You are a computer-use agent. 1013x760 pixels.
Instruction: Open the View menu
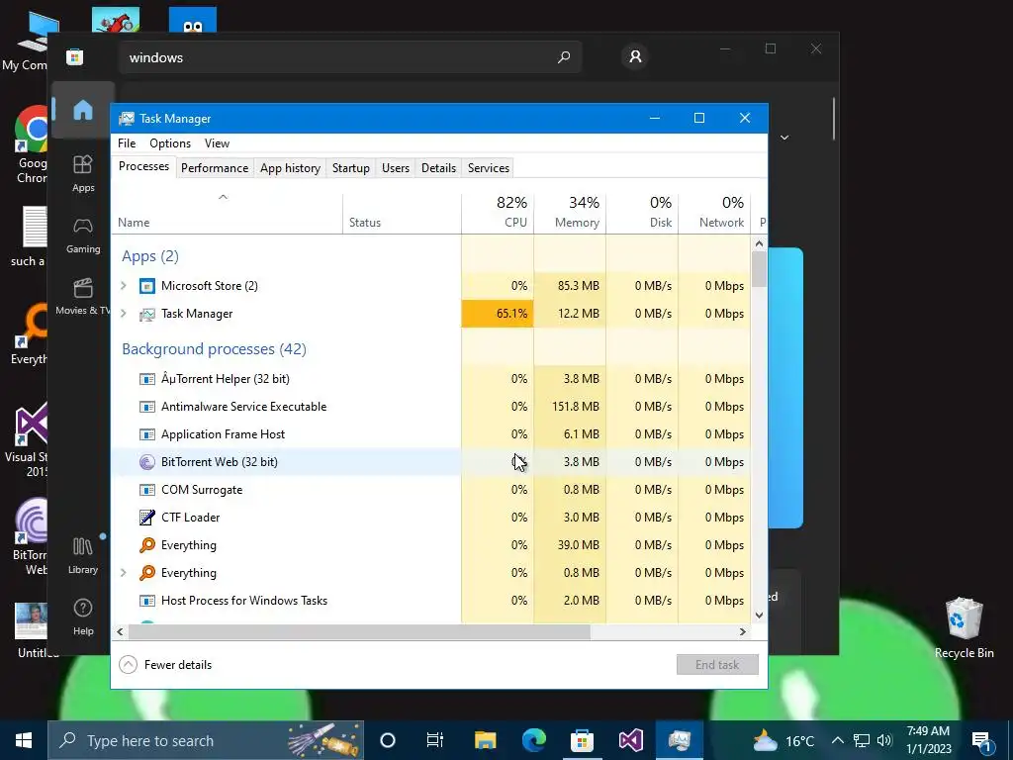tap(217, 143)
